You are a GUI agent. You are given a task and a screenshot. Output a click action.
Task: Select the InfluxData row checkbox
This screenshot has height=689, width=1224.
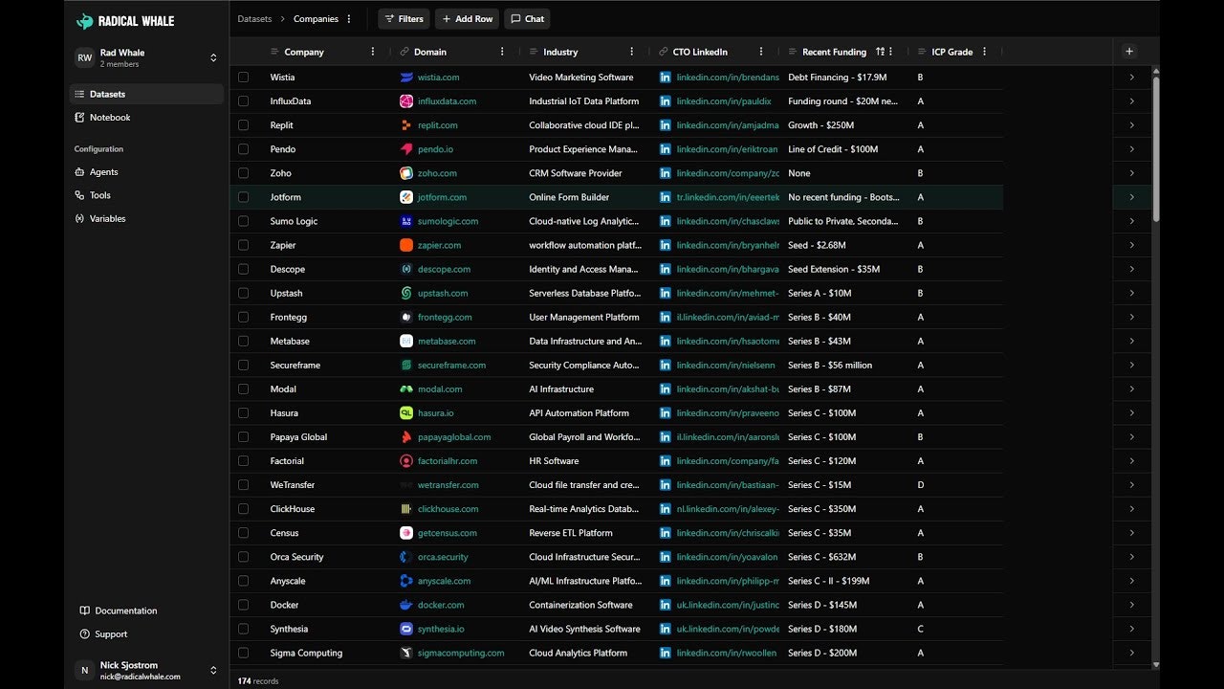coord(244,101)
